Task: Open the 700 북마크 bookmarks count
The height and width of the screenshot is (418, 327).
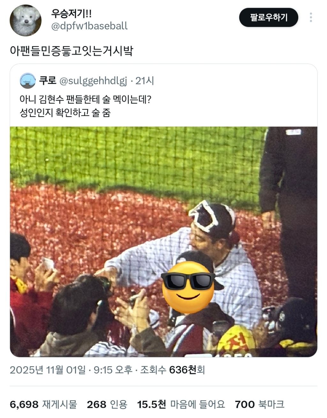Action: coord(259,404)
